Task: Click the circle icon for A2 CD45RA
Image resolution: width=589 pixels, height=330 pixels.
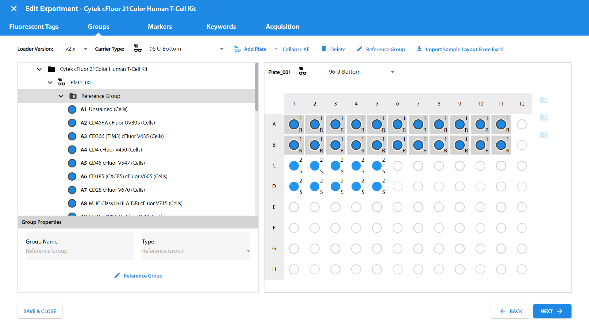Action: tap(72, 123)
